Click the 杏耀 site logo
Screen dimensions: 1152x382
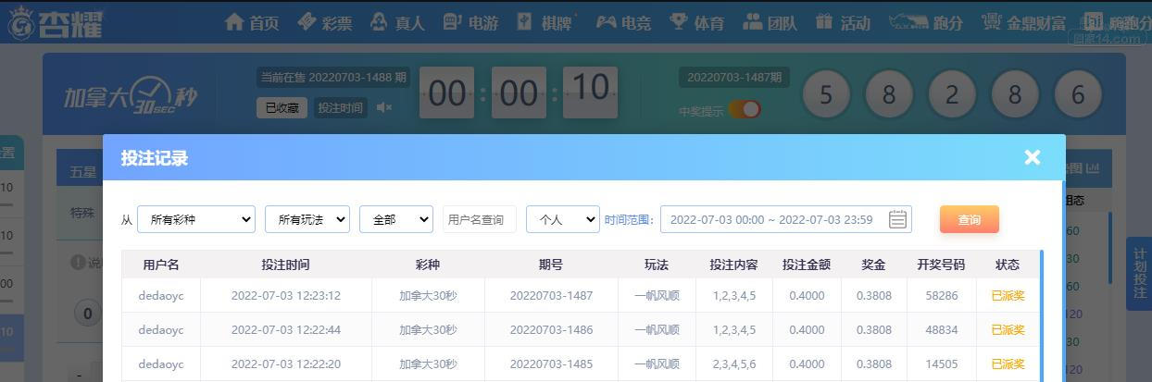coord(56,22)
